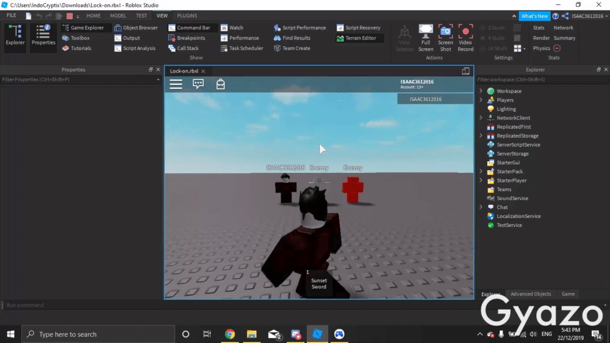Open the Call Stack window
This screenshot has width=610, height=343.
pyautogui.click(x=184, y=48)
